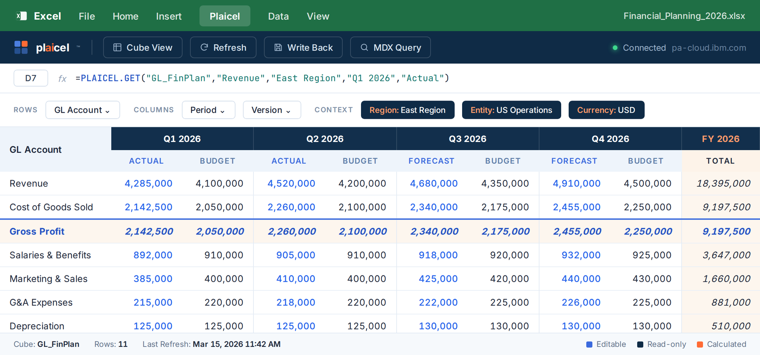
Task: Click the Entity: US Operations chip
Action: [511, 110]
